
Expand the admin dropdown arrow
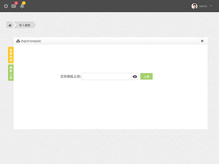point(211,6)
